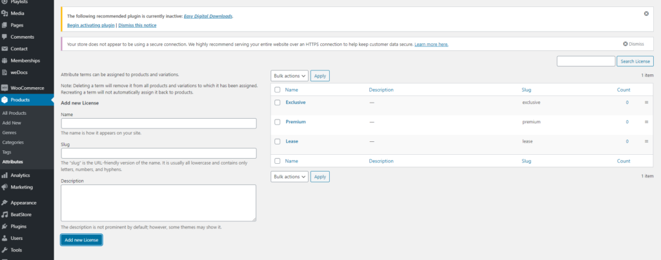Click the Comments speech bubble icon
The width and height of the screenshot is (661, 260).
(5, 37)
